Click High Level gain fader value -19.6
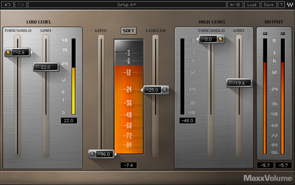Image resolution: width=295 pixels, height=185 pixels. [x=239, y=83]
